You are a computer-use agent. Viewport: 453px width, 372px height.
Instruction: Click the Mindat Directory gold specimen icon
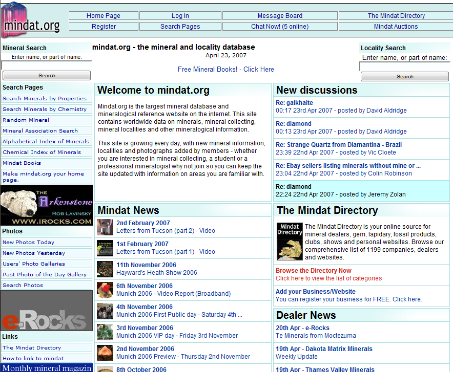tap(289, 240)
